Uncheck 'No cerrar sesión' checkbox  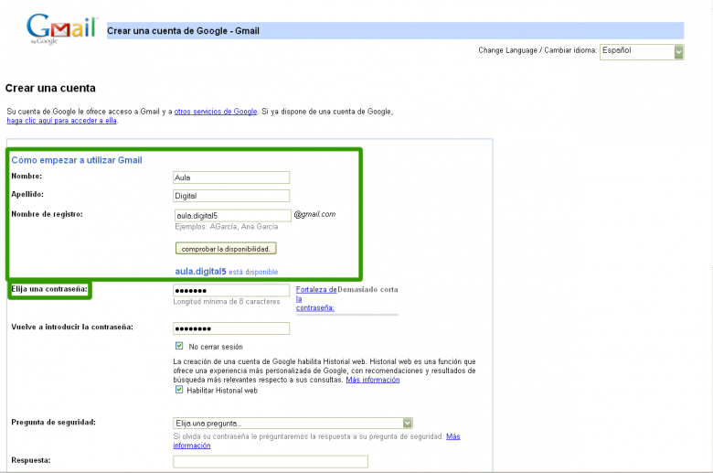[179, 346]
